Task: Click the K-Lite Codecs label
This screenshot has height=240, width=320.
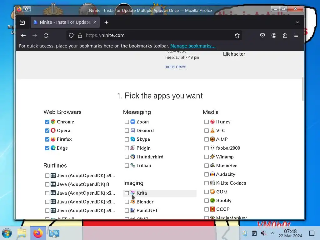Action: point(231,183)
